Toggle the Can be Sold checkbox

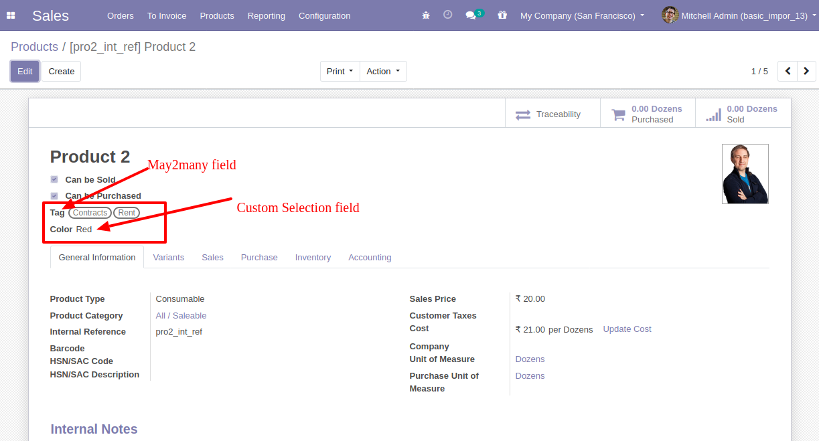coord(54,179)
